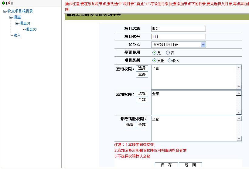The width and height of the screenshot is (249, 169).
Task: Click the 保存 button
Action: point(166,165)
